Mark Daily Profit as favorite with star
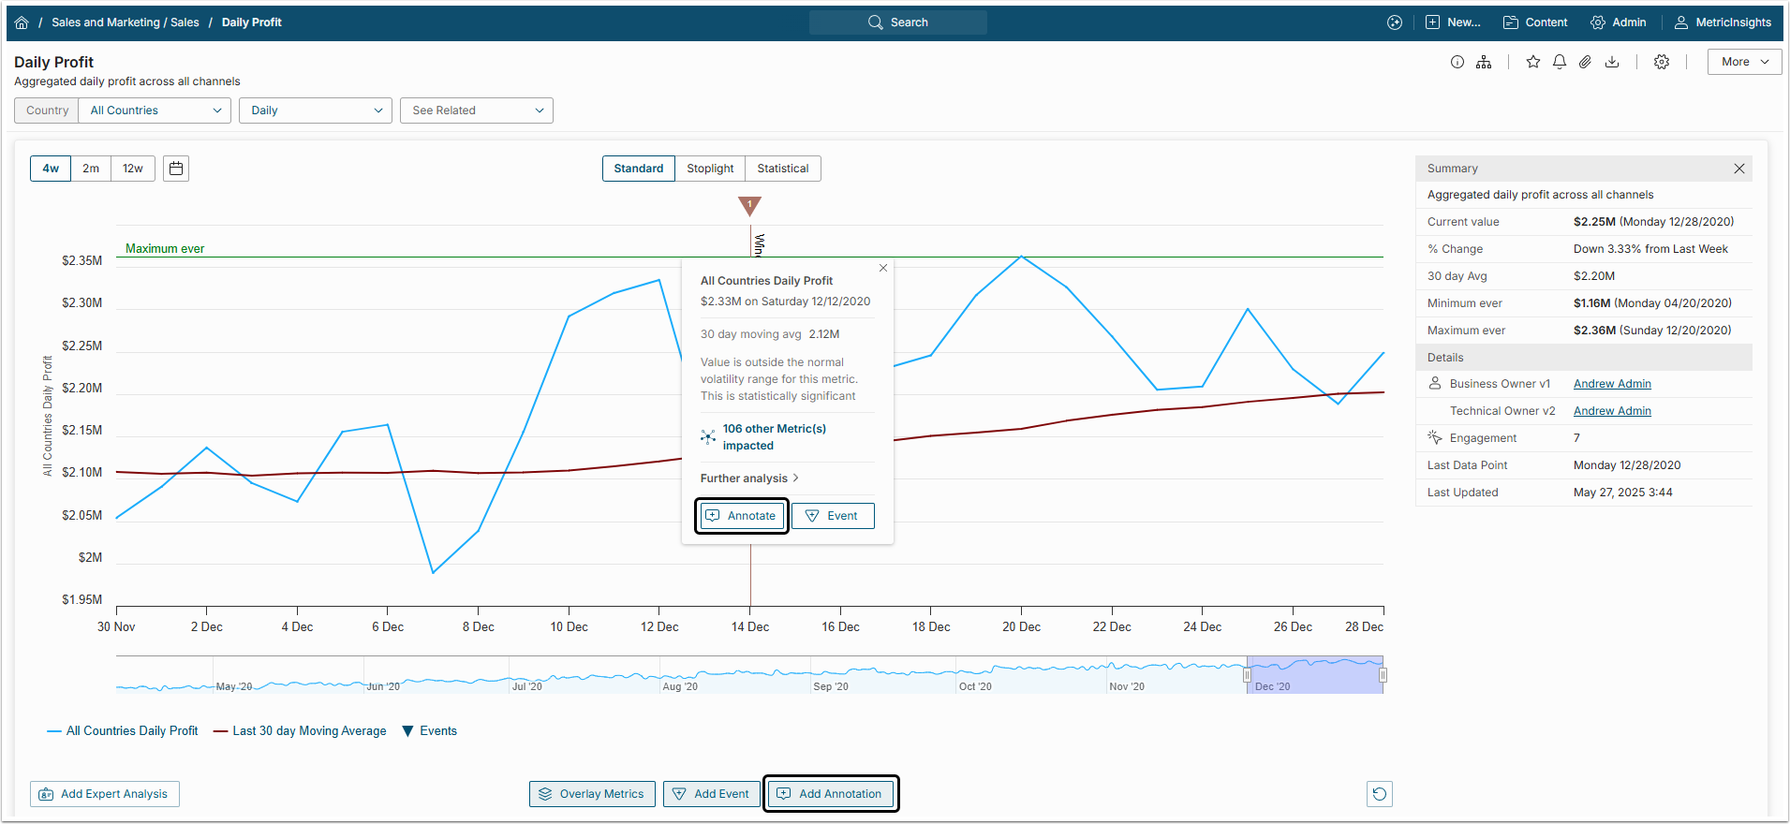This screenshot has height=824, width=1790. point(1532,62)
